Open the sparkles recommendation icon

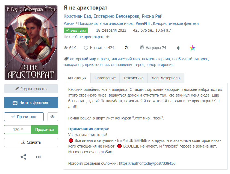126,47
